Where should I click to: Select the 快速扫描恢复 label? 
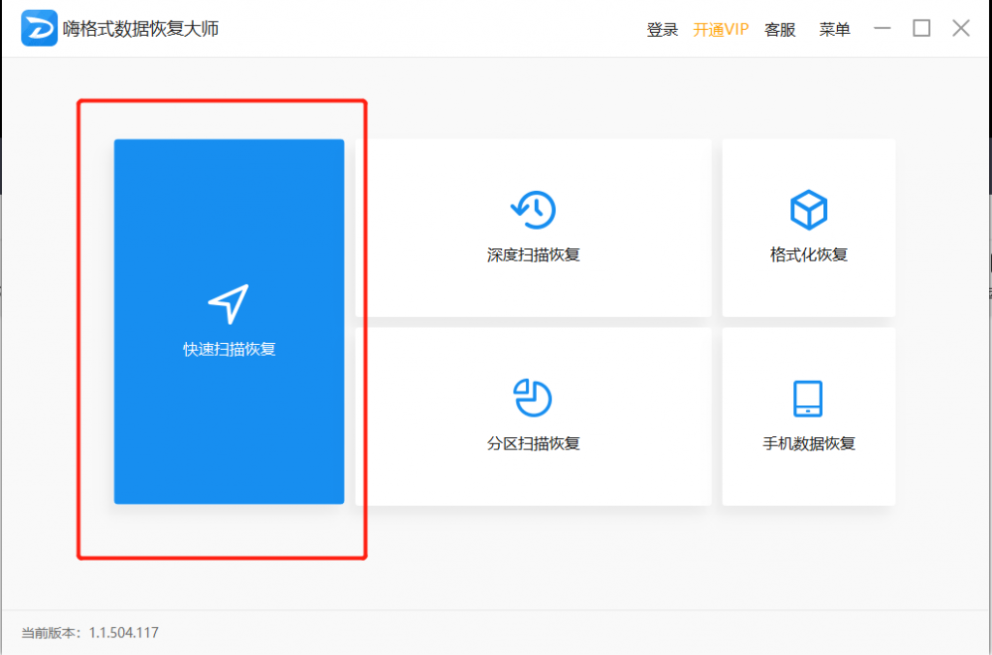tap(230, 350)
